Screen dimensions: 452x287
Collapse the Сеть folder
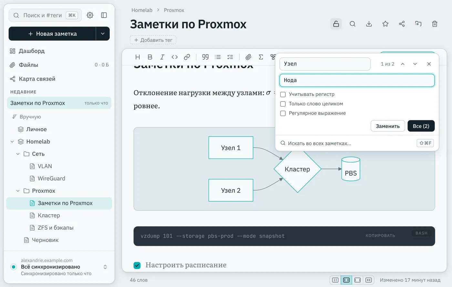18,154
